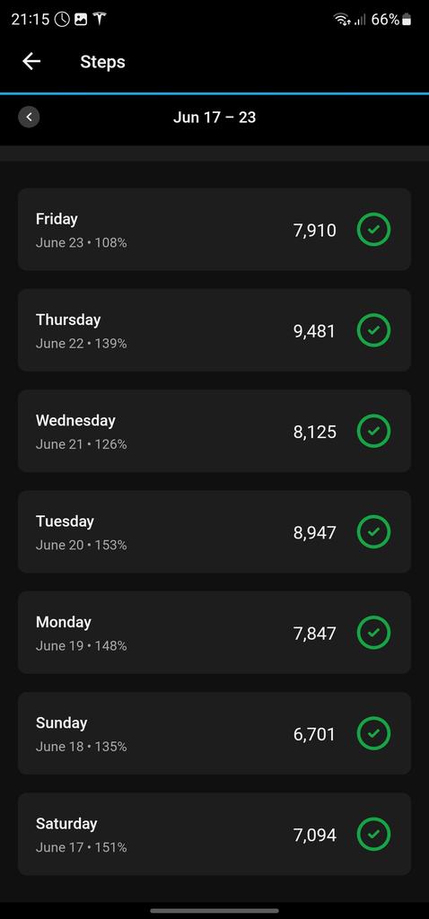
Task: Open the Friday June 23 step entry
Action: point(214,229)
